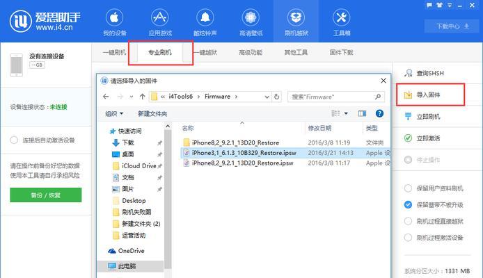483x278 pixels.
Task: Click the i4 爱思助手 logo
Action: point(45,21)
